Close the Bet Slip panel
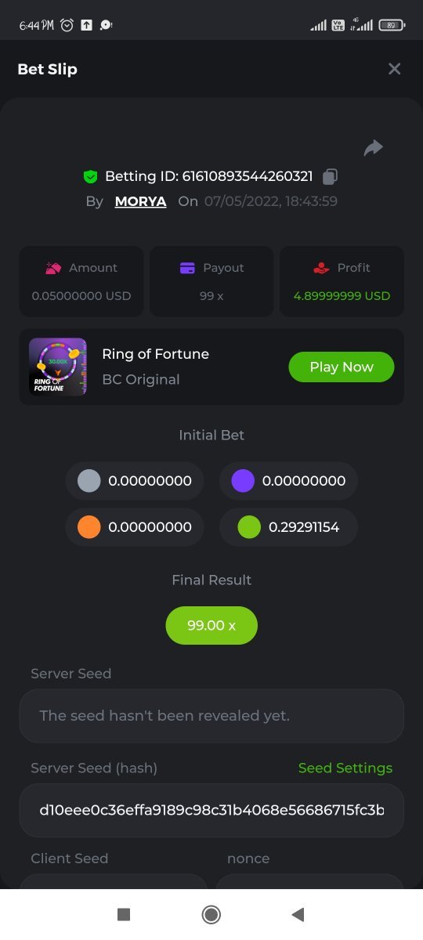The width and height of the screenshot is (423, 940). [x=394, y=69]
